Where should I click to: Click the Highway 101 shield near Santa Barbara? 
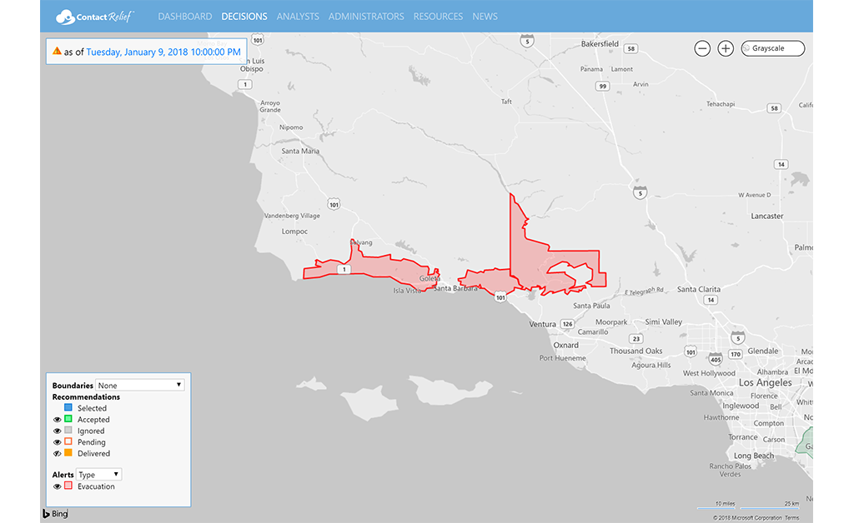[x=500, y=296]
